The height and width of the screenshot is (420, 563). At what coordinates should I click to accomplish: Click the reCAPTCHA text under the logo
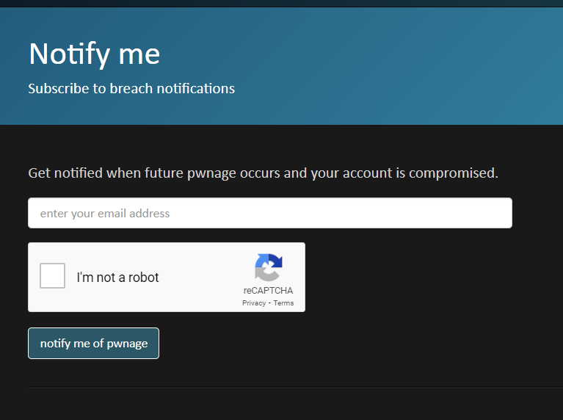[x=268, y=290]
